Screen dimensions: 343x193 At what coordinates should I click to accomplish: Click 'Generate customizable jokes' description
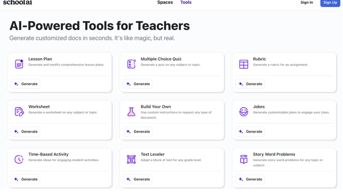pyautogui.click(x=291, y=112)
